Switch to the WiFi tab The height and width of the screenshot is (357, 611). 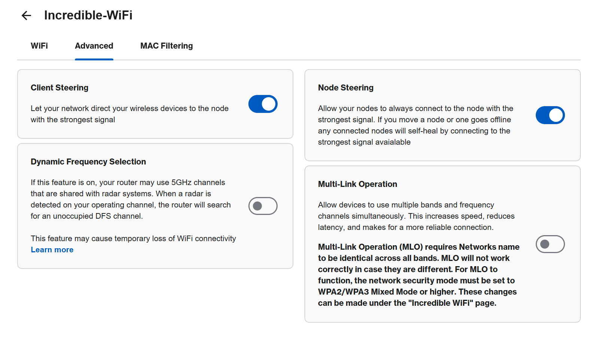coord(39,46)
